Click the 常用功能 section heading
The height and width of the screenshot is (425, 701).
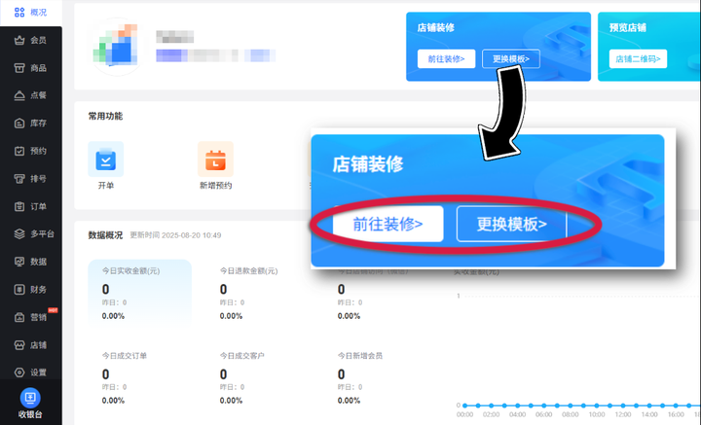click(x=105, y=116)
